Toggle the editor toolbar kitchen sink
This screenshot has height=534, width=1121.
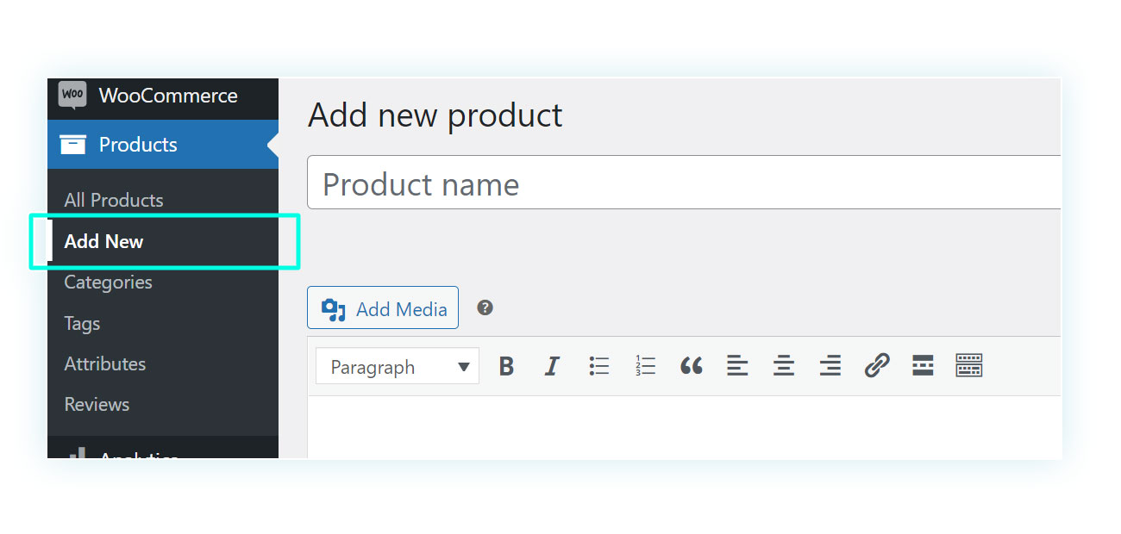tap(969, 366)
